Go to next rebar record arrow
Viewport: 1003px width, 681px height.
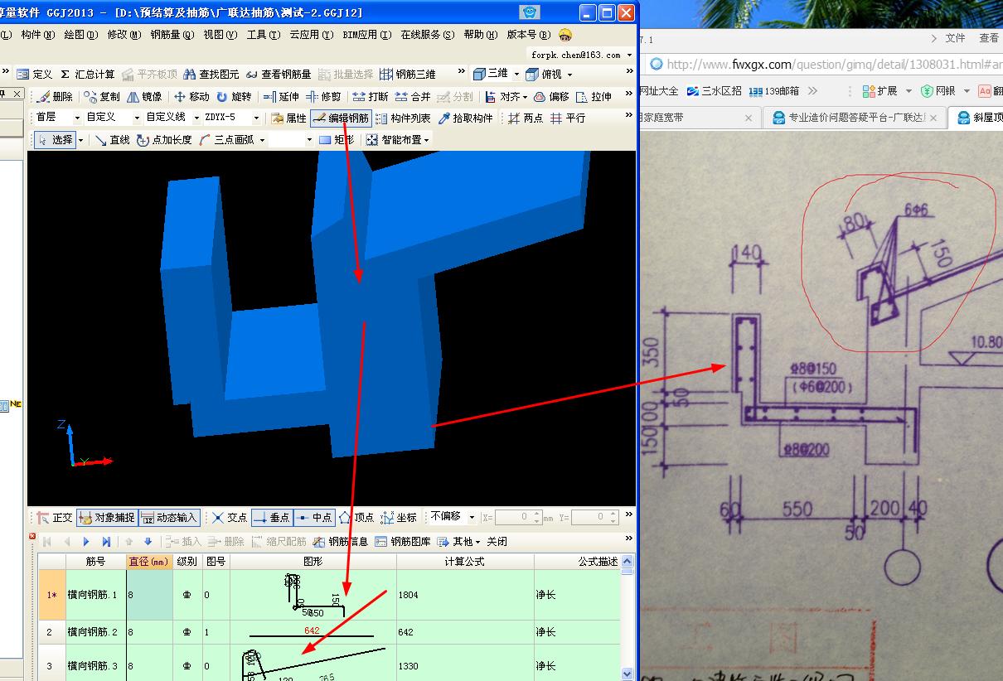click(x=86, y=542)
